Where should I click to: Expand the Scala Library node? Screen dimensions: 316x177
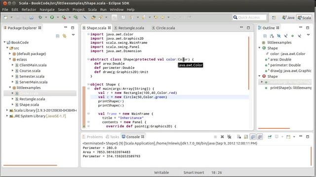[x=7, y=110]
